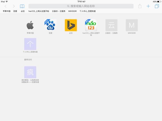Open the 云 cloud backup tile
Image resolution: width=162 pixels, height=121 pixels.
point(111,25)
